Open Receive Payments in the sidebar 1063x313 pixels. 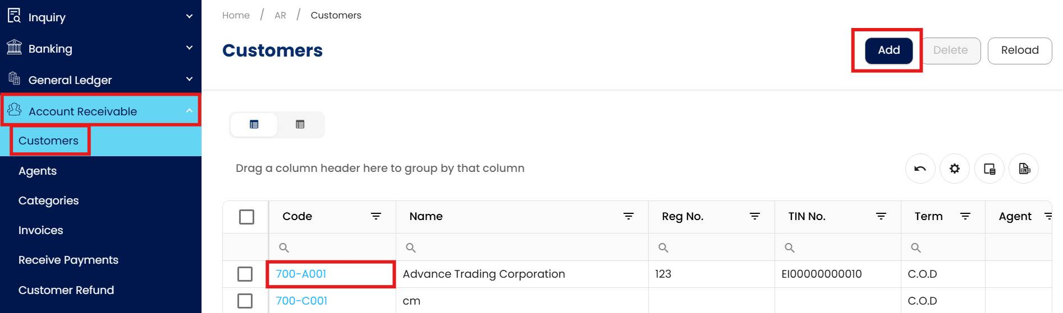pos(68,260)
